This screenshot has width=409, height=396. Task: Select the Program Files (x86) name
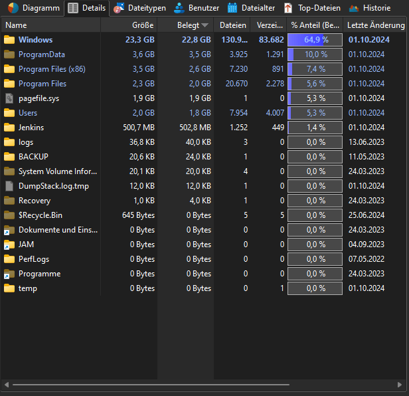tap(52, 69)
